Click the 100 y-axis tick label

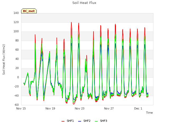coord(16,31)
